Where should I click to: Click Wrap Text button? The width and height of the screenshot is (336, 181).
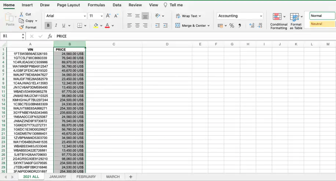[x=188, y=16]
